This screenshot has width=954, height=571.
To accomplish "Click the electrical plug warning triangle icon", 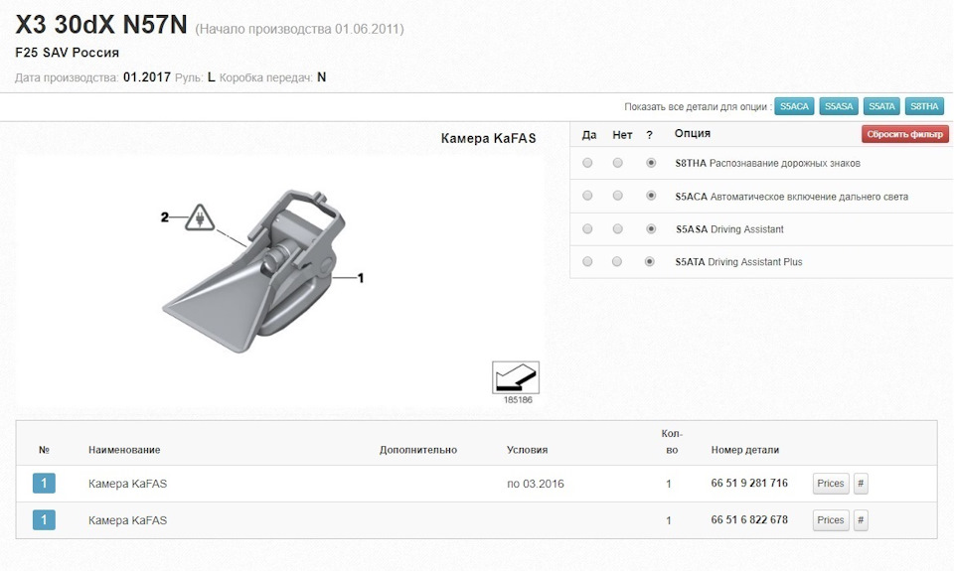I will (200, 217).
